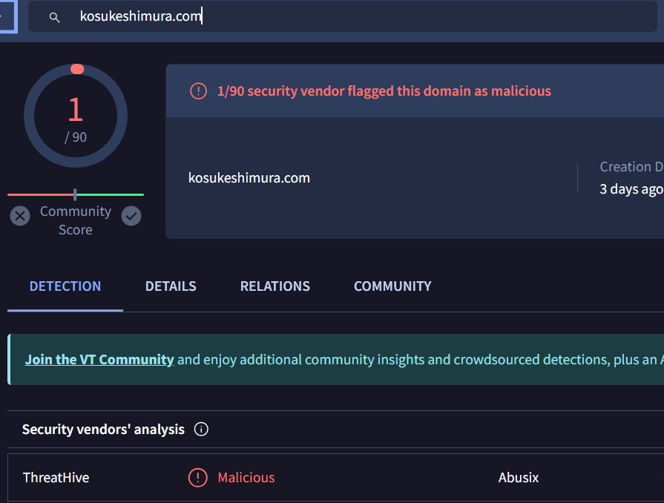The image size is (664, 503).
Task: Follow the 'Join the VT Community' link
Action: tap(99, 360)
